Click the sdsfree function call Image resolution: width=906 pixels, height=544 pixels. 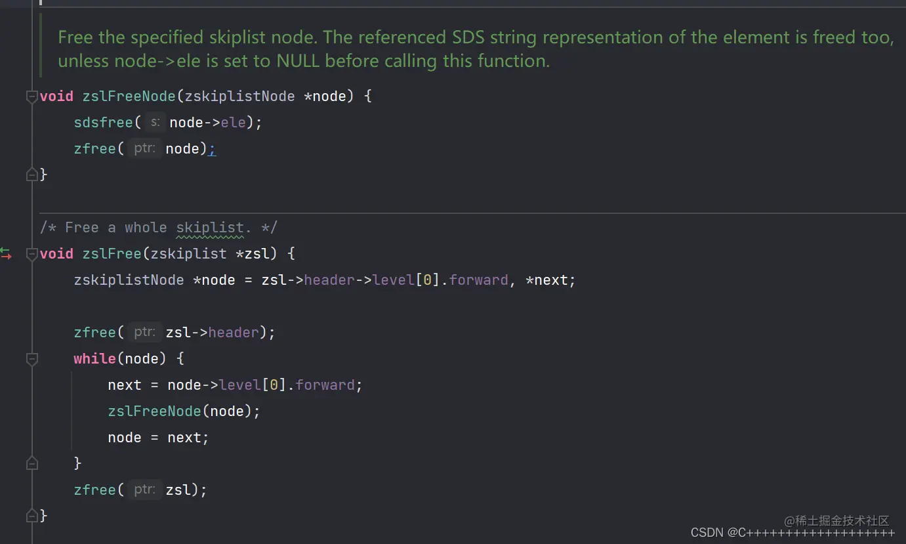coord(104,123)
